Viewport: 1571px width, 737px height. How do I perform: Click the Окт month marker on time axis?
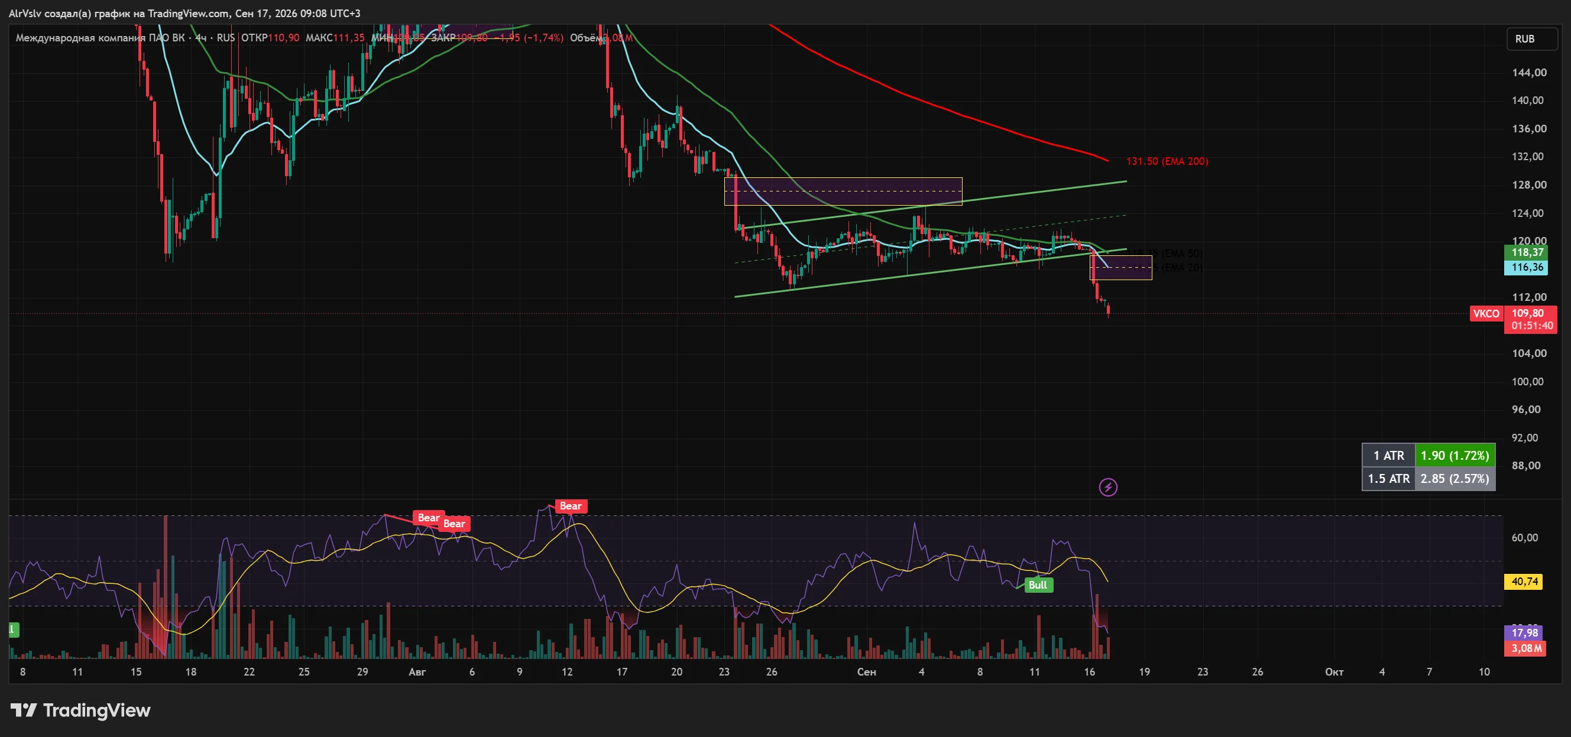(1334, 672)
